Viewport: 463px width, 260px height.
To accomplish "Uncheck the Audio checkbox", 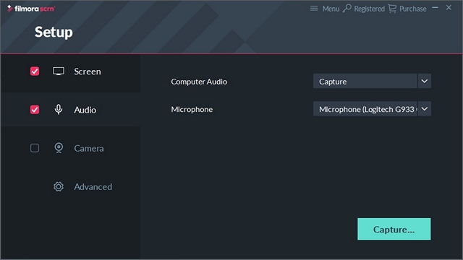I will click(x=35, y=110).
